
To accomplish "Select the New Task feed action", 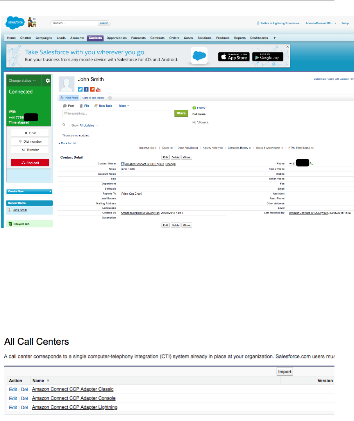I will click(x=103, y=106).
